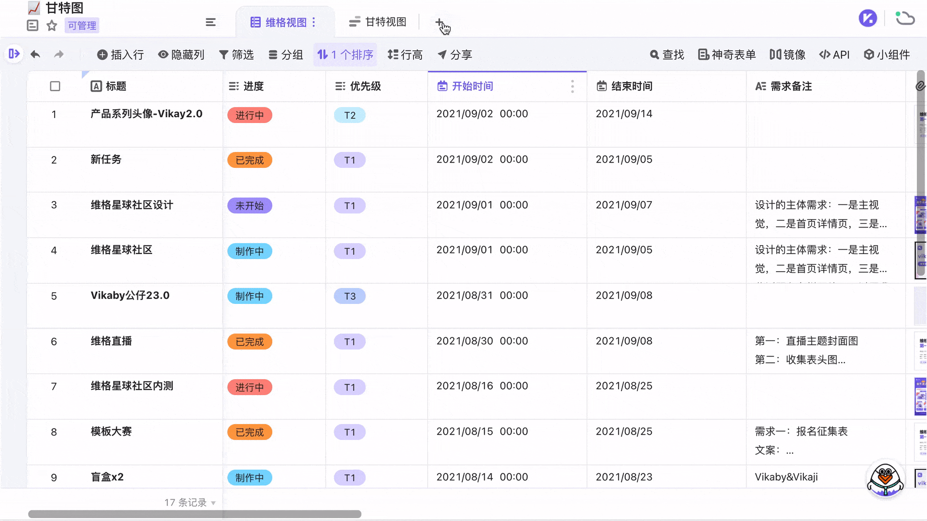
Task: Open the Vikaby mascot help assistant
Action: [885, 479]
